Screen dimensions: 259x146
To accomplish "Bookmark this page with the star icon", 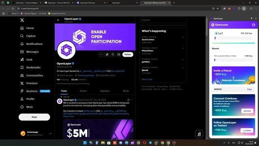I will (218, 9).
